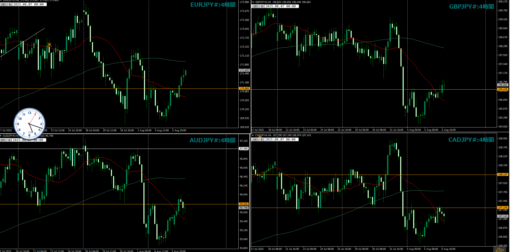
Task: Click the orange 170.965 price level label
Action: tap(244, 88)
